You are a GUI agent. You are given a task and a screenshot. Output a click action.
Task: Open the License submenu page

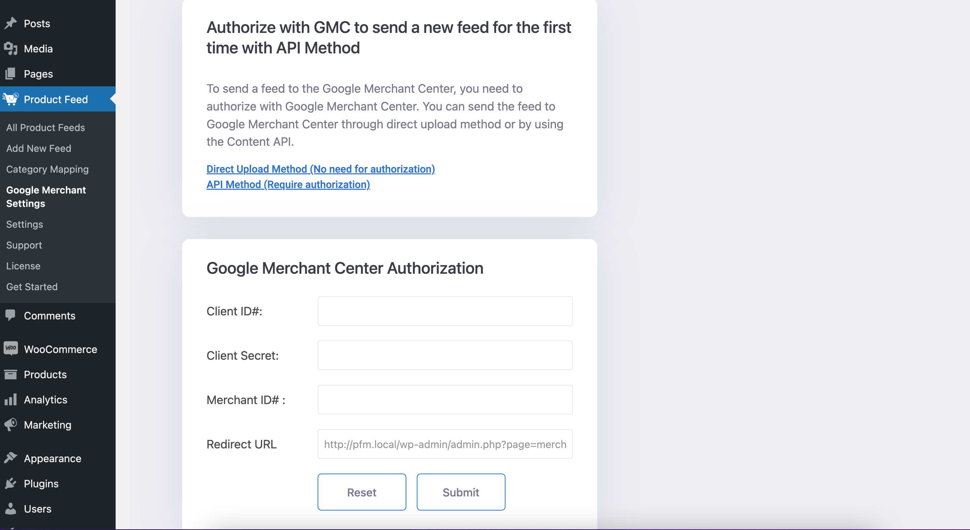point(23,266)
